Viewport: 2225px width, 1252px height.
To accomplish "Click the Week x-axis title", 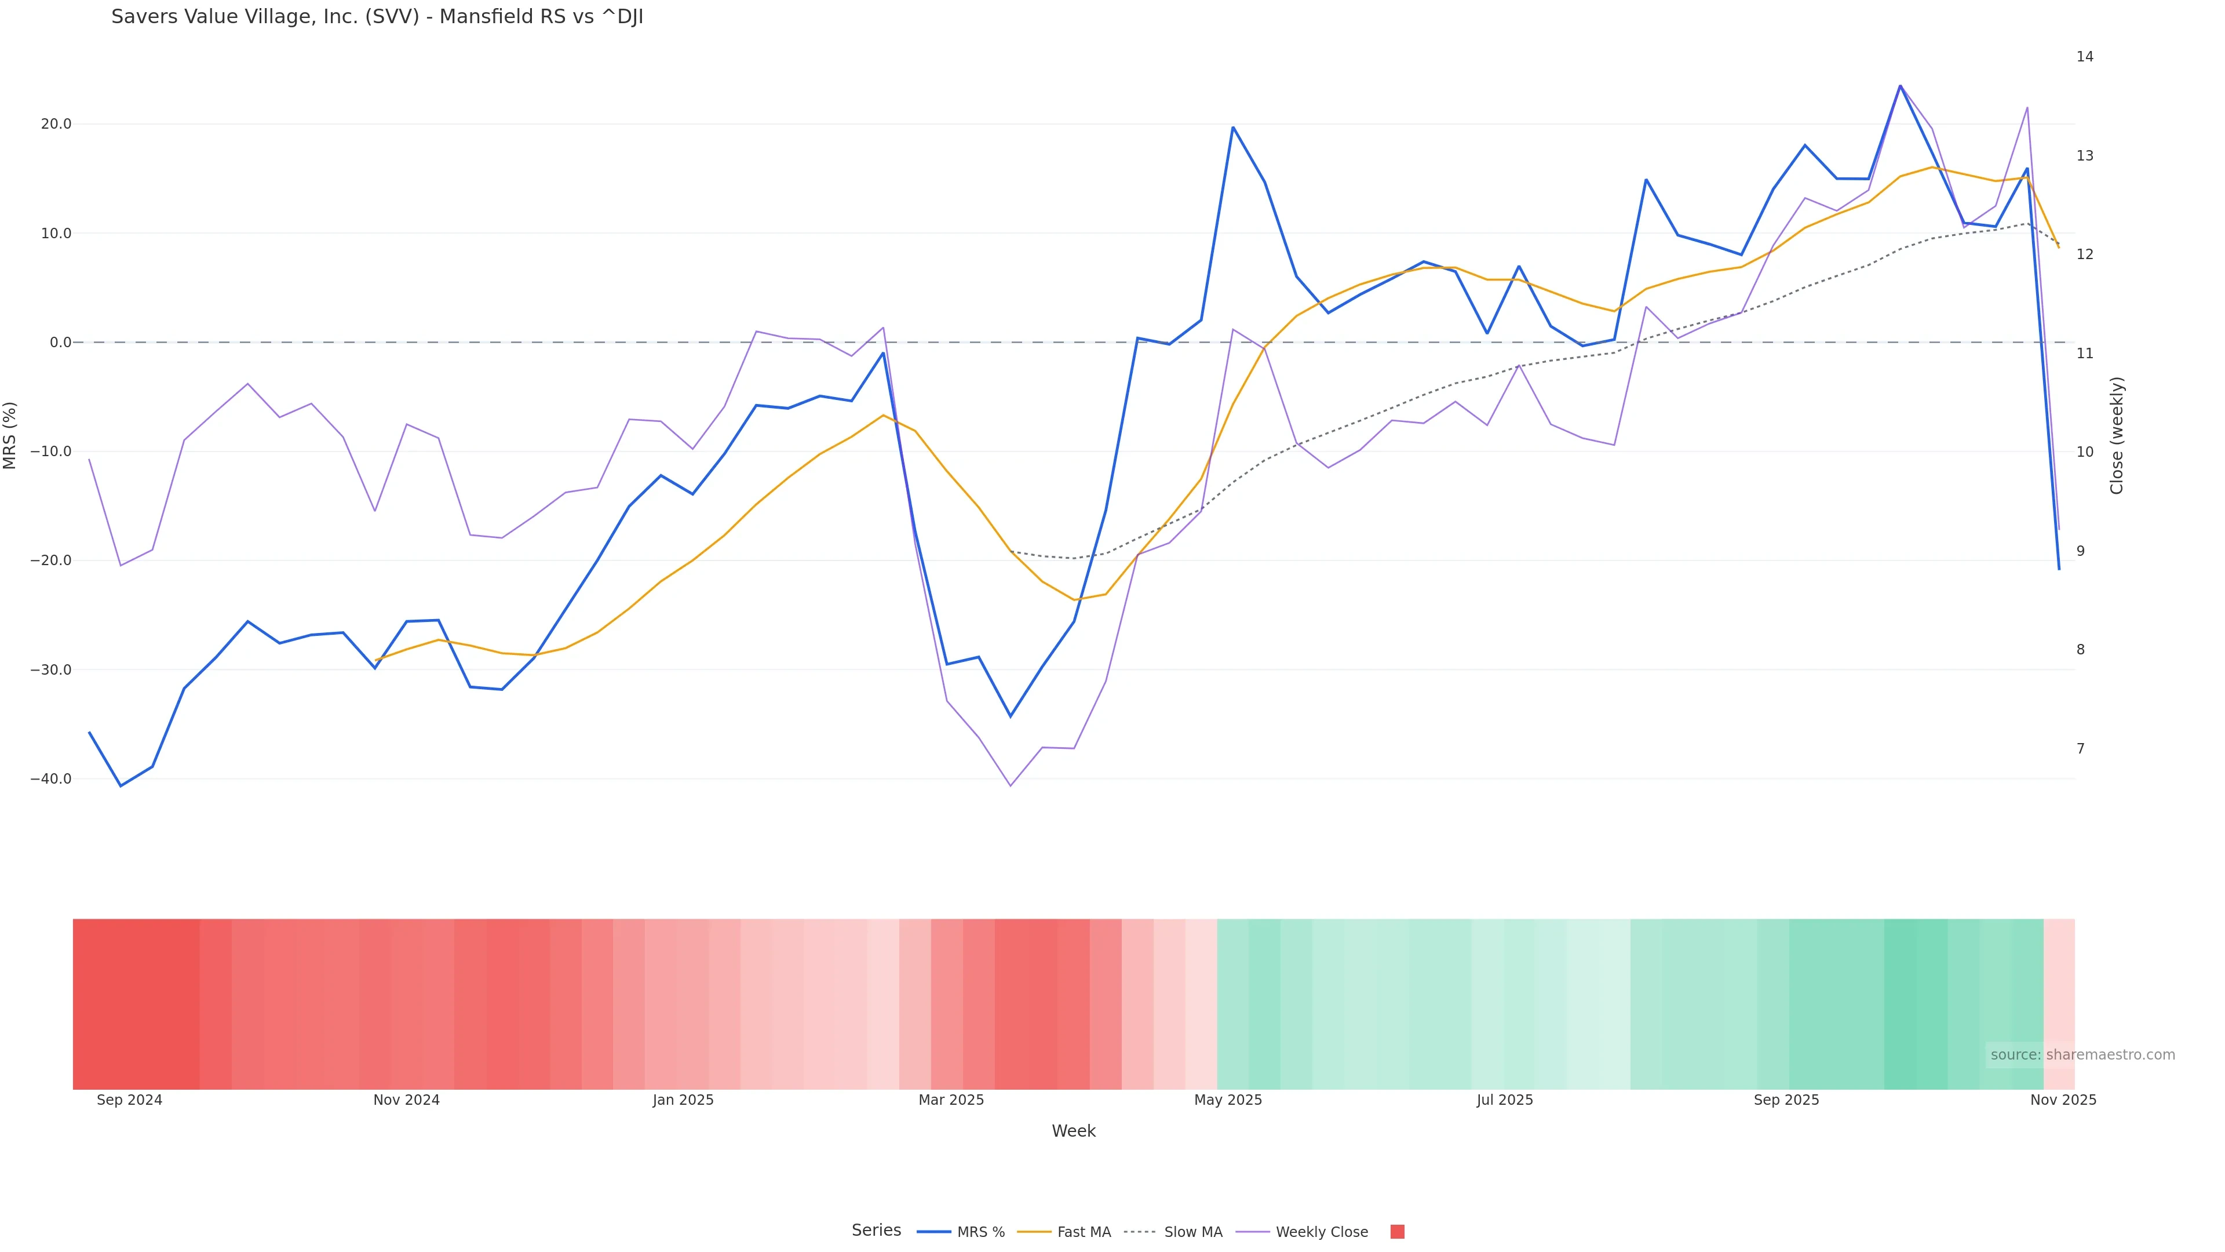I will click(x=1073, y=1131).
